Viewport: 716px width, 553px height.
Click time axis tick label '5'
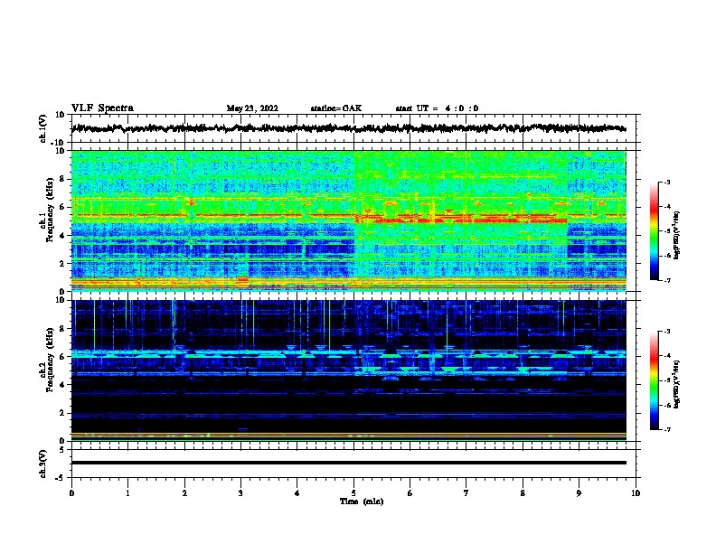[353, 493]
